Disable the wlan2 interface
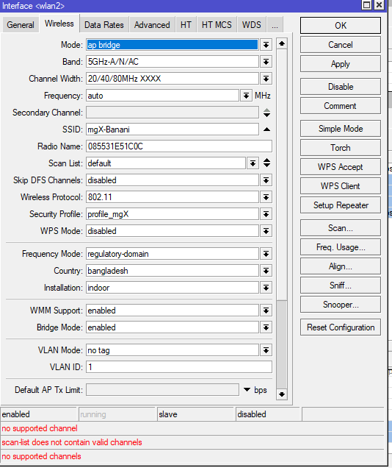The image size is (392, 468). tap(340, 87)
